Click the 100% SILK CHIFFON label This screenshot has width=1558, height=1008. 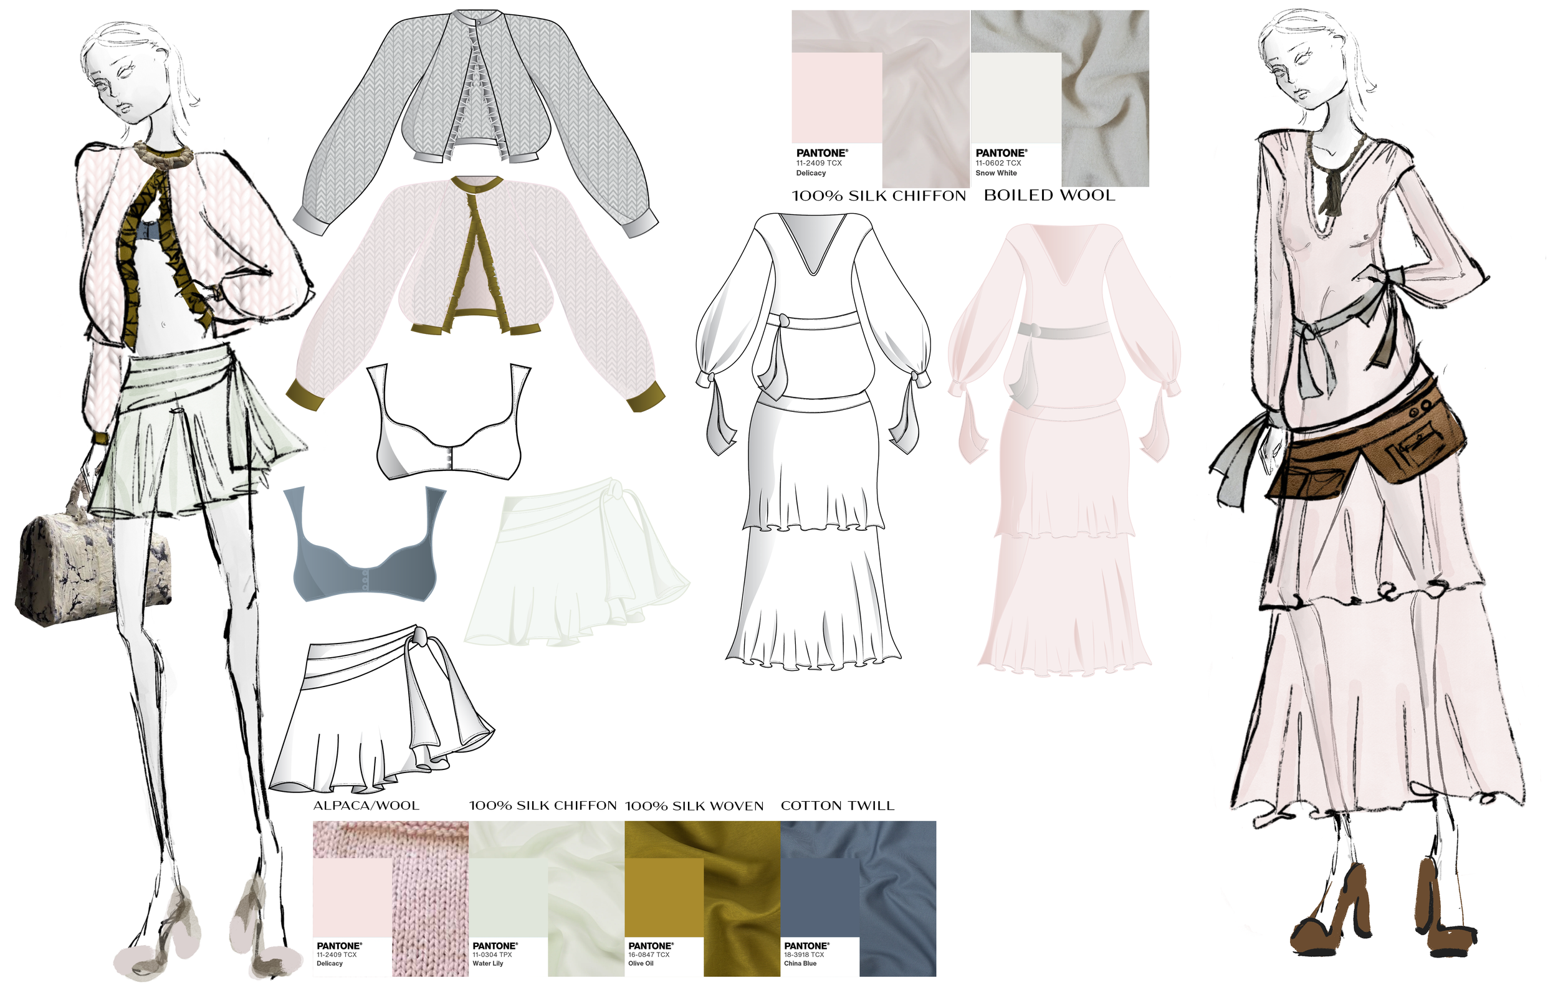(x=877, y=196)
